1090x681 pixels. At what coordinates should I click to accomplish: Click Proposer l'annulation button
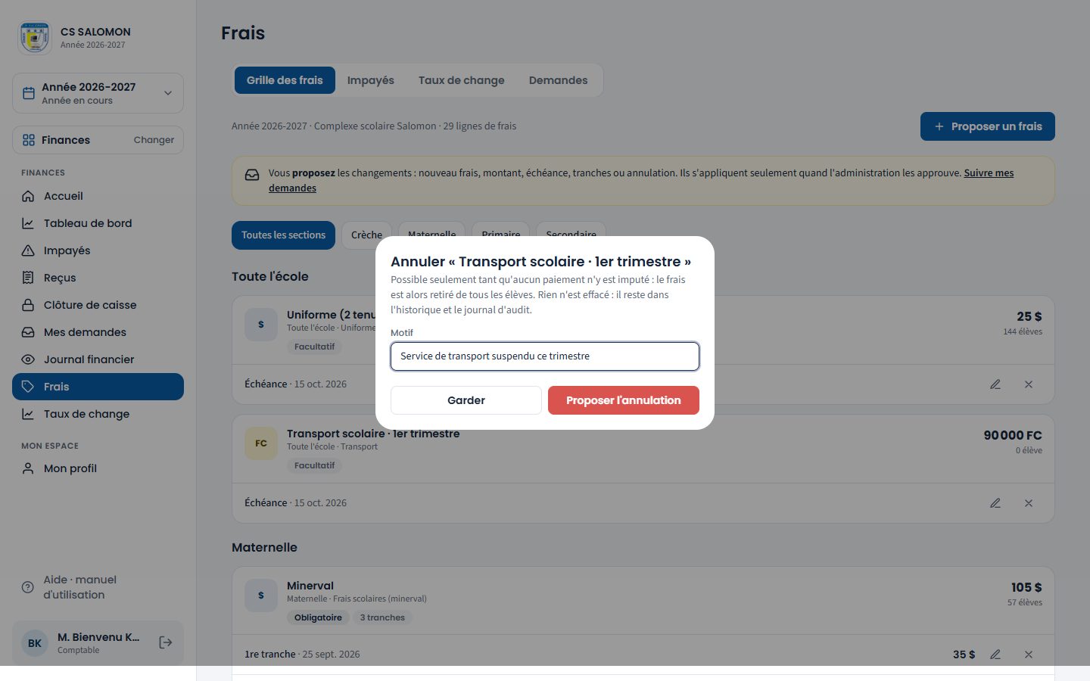[624, 400]
